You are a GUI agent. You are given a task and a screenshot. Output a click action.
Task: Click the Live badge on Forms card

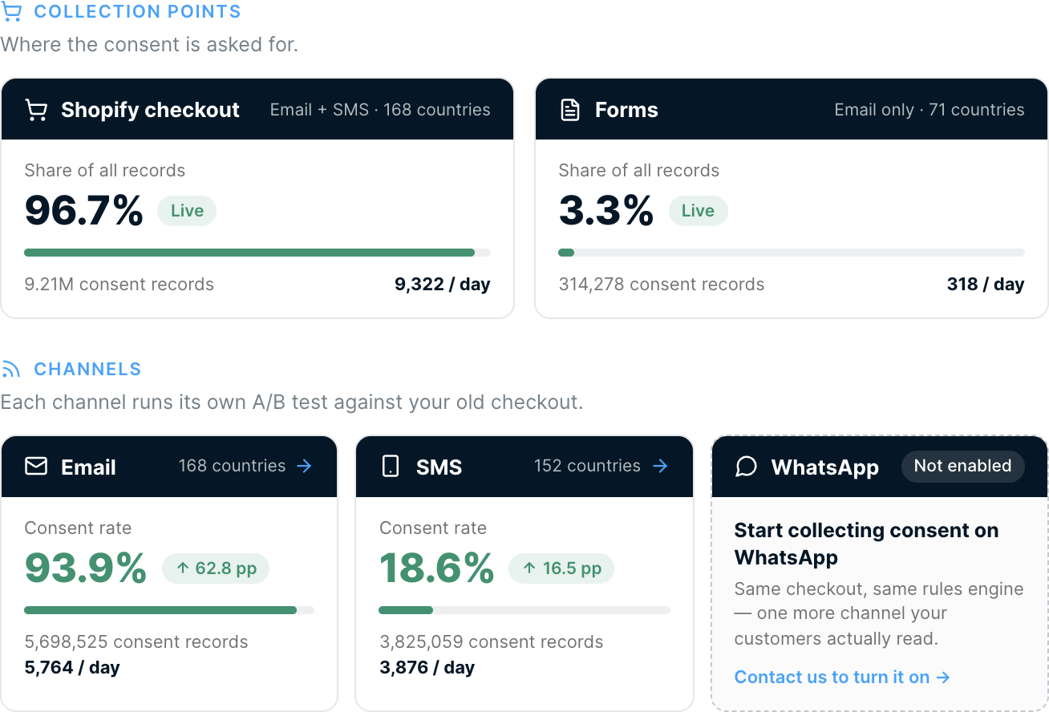[x=698, y=211]
